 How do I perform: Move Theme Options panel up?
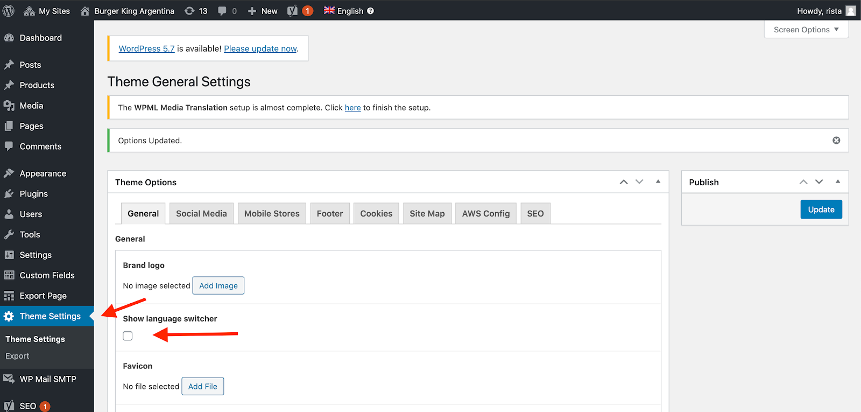coord(624,182)
